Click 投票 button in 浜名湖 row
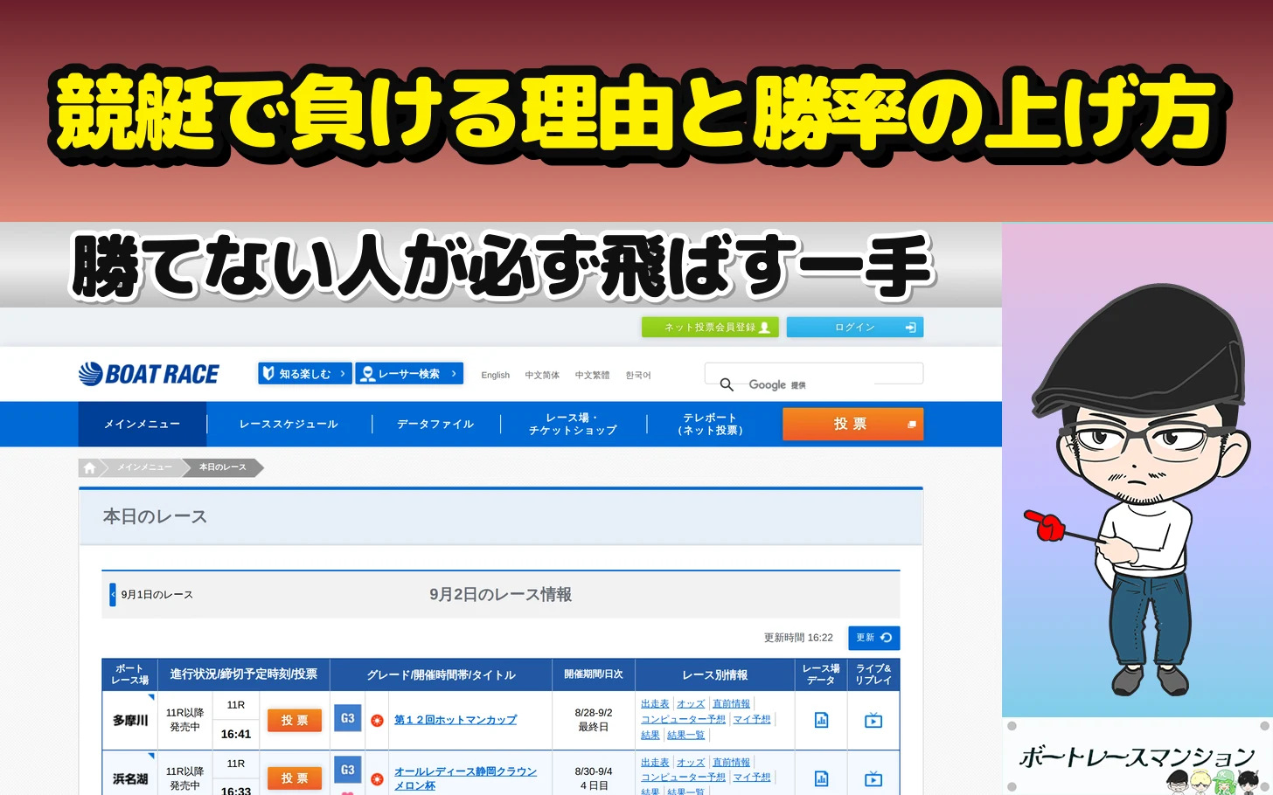This screenshot has width=1273, height=795. (295, 778)
